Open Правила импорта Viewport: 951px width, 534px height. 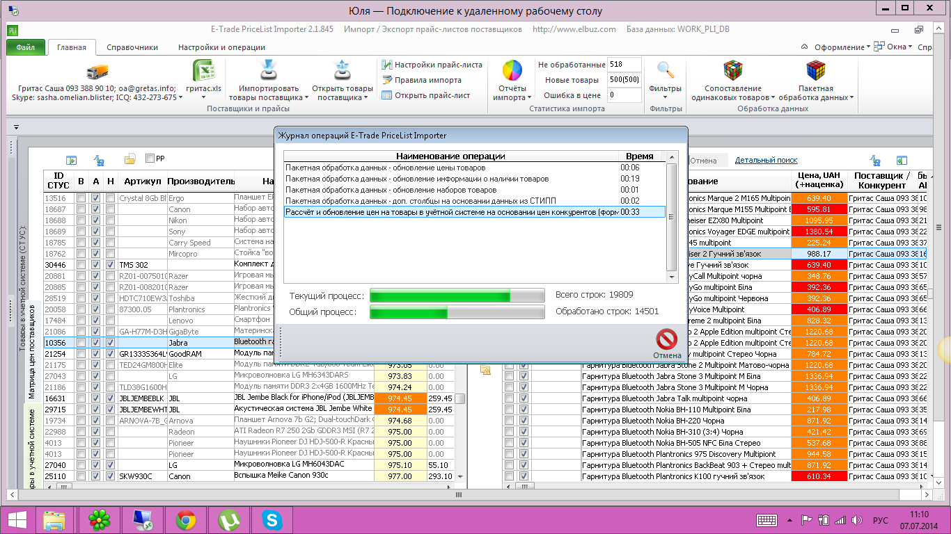point(421,80)
